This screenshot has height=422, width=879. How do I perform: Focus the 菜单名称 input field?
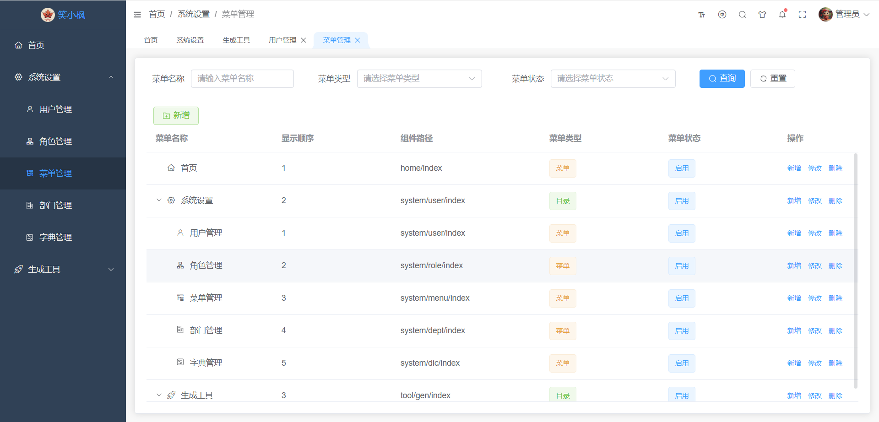tap(242, 79)
